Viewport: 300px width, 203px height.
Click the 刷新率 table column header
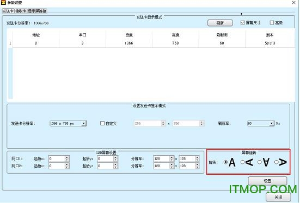[x=222, y=35]
